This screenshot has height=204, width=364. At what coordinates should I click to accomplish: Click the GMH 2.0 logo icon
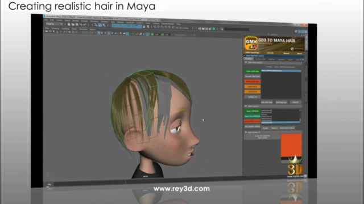click(x=251, y=43)
